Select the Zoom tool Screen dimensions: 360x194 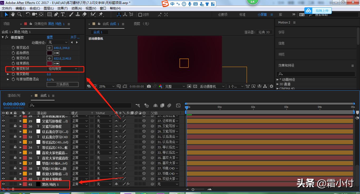tap(20, 14)
